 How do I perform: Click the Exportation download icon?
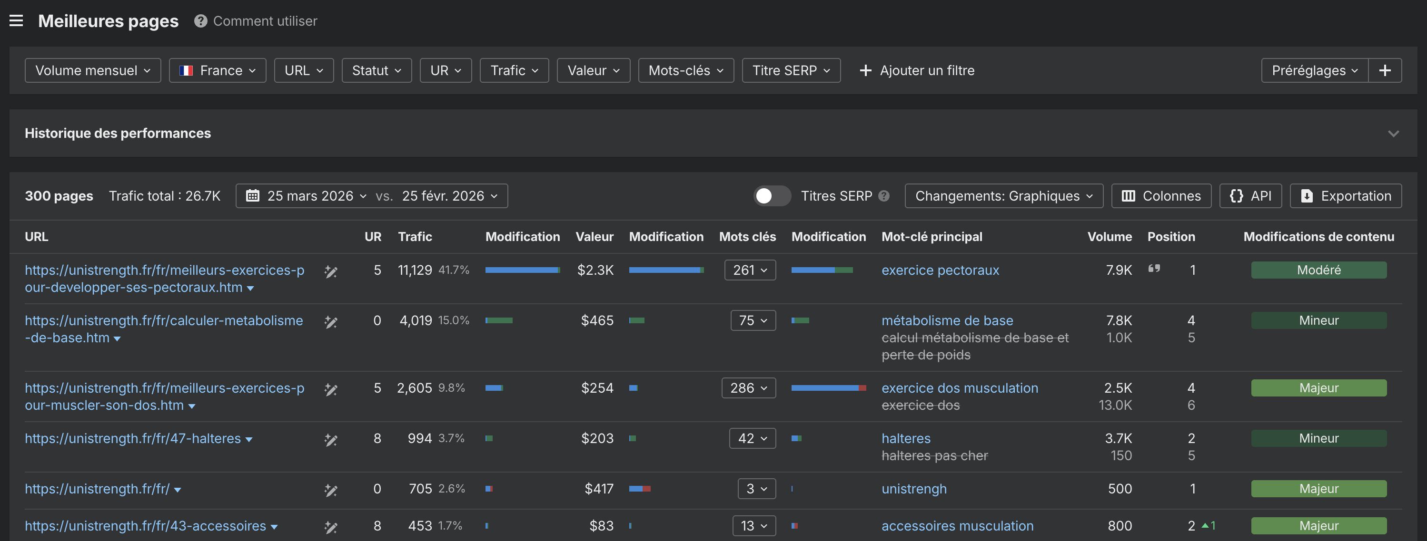[x=1307, y=195]
